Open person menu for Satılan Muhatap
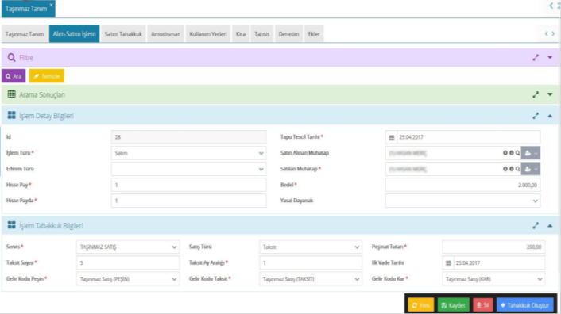Screen dimensions: 561x314 click(x=531, y=169)
